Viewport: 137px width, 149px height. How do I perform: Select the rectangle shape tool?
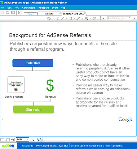coord(70,18)
